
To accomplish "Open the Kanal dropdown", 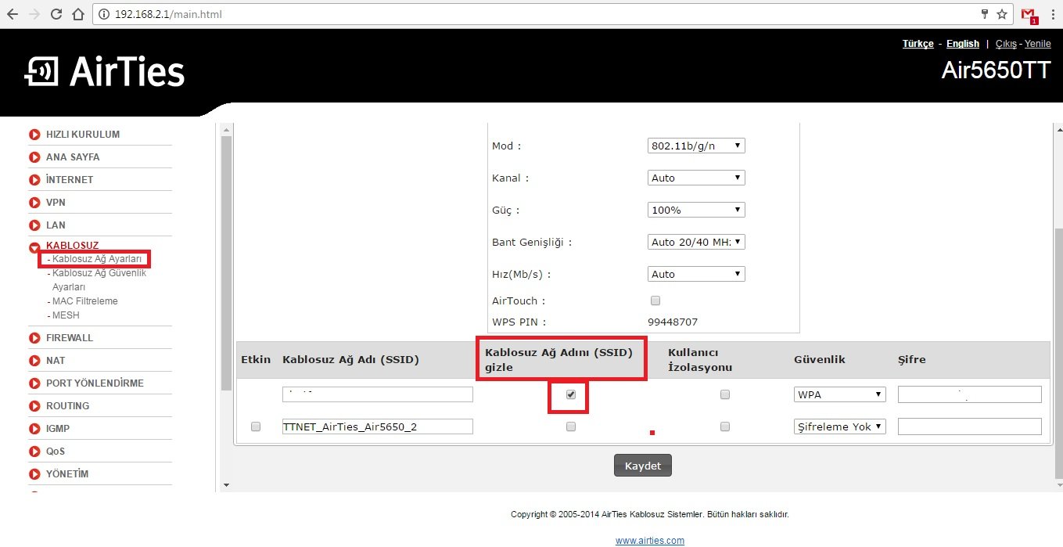I will [696, 178].
